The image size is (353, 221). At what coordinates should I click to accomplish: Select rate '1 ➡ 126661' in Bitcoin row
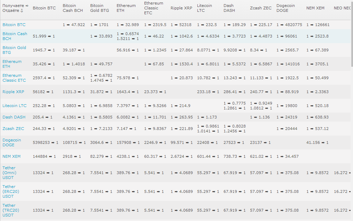[x=318, y=25]
